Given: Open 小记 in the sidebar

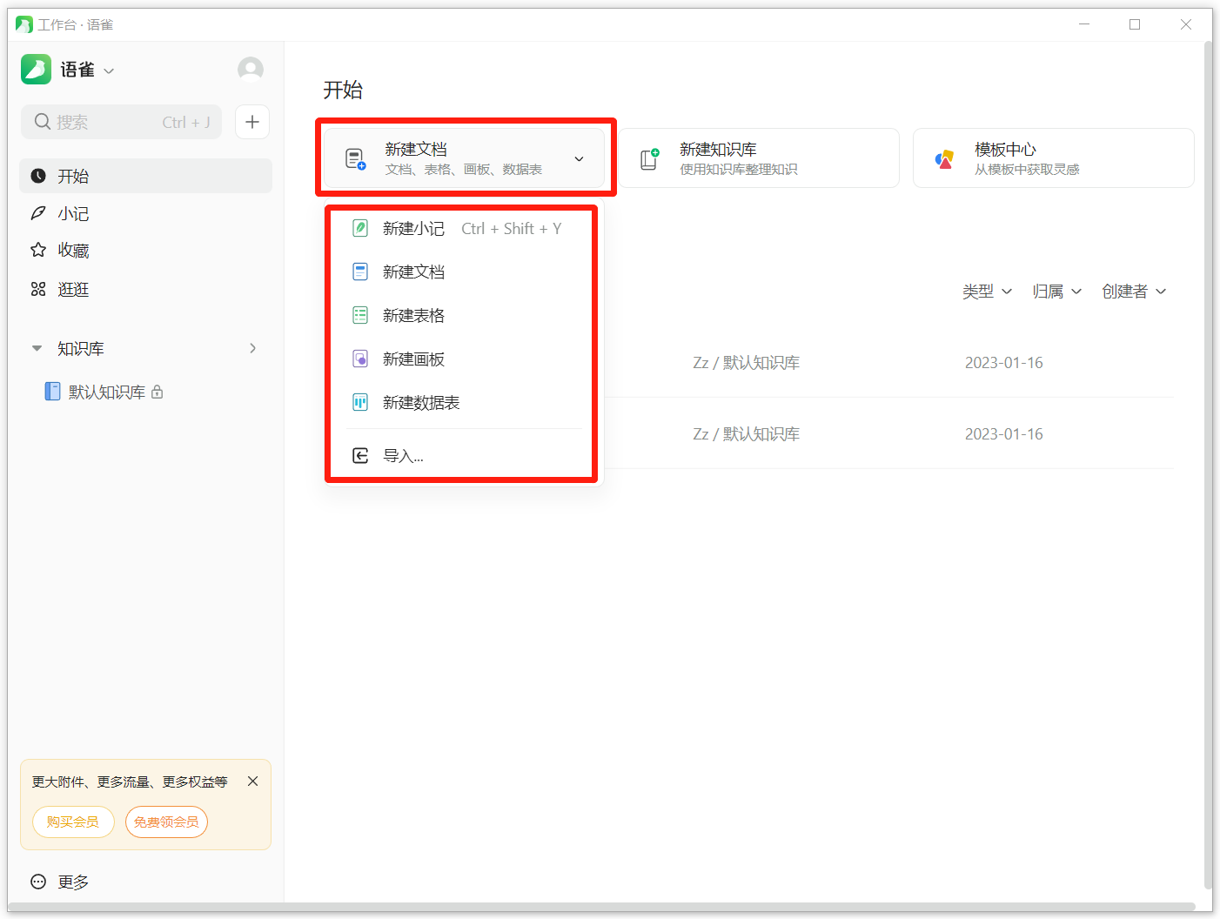Looking at the screenshot, I should 145,213.
